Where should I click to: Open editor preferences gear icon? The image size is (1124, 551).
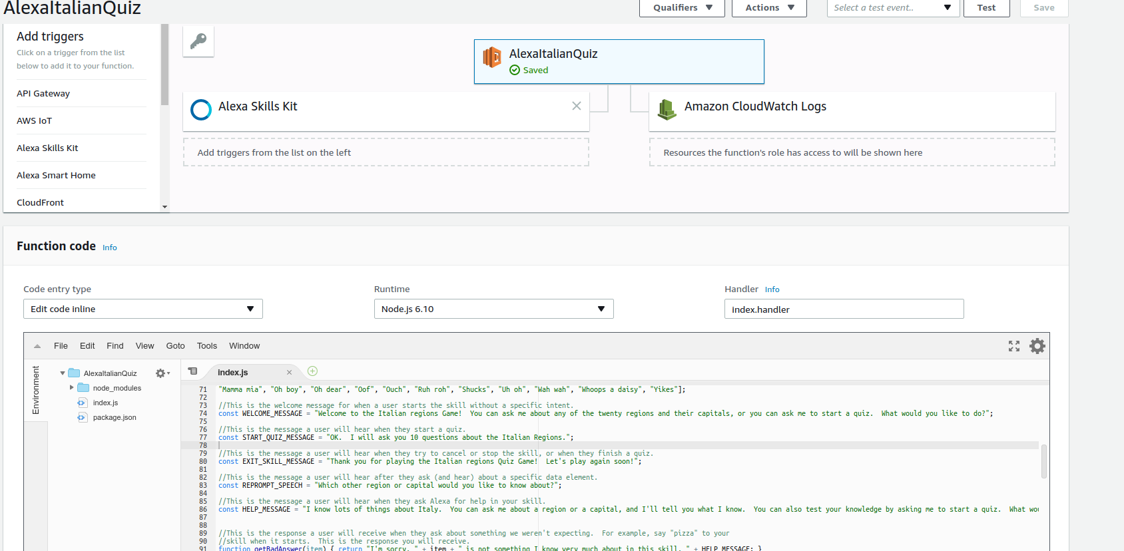pyautogui.click(x=1037, y=346)
